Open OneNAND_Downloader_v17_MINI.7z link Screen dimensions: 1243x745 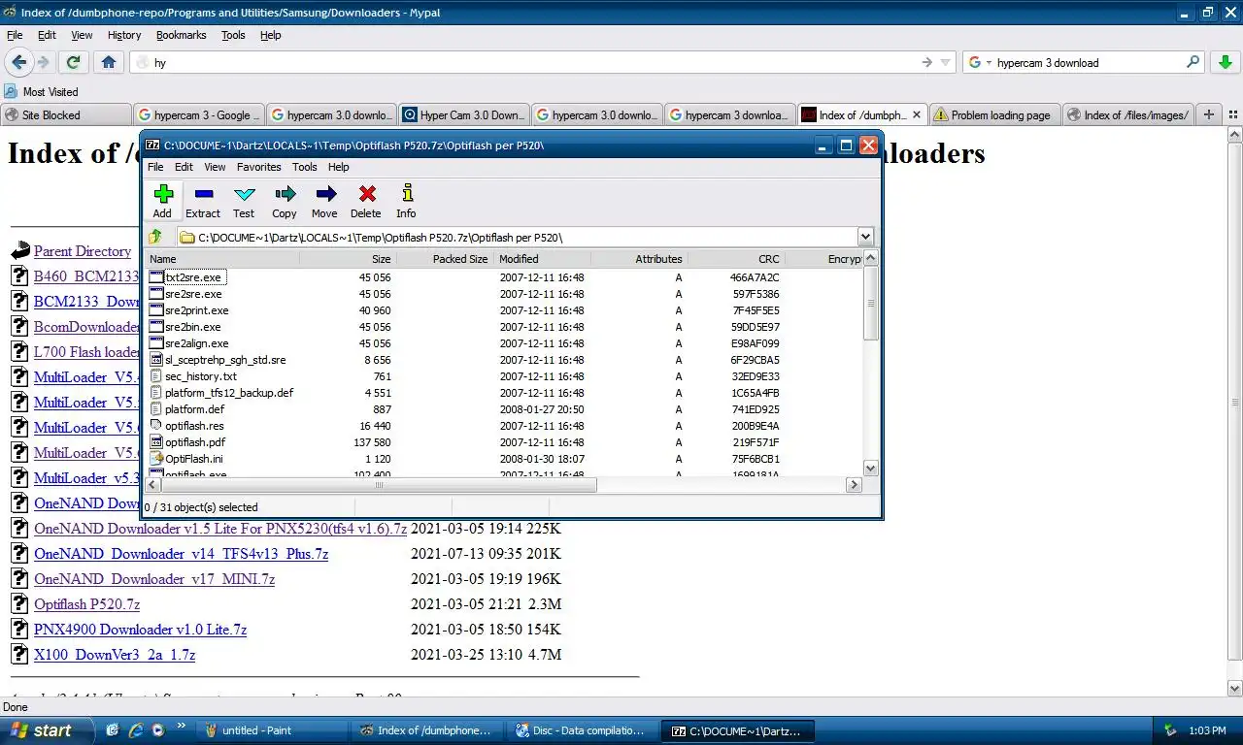(x=154, y=579)
